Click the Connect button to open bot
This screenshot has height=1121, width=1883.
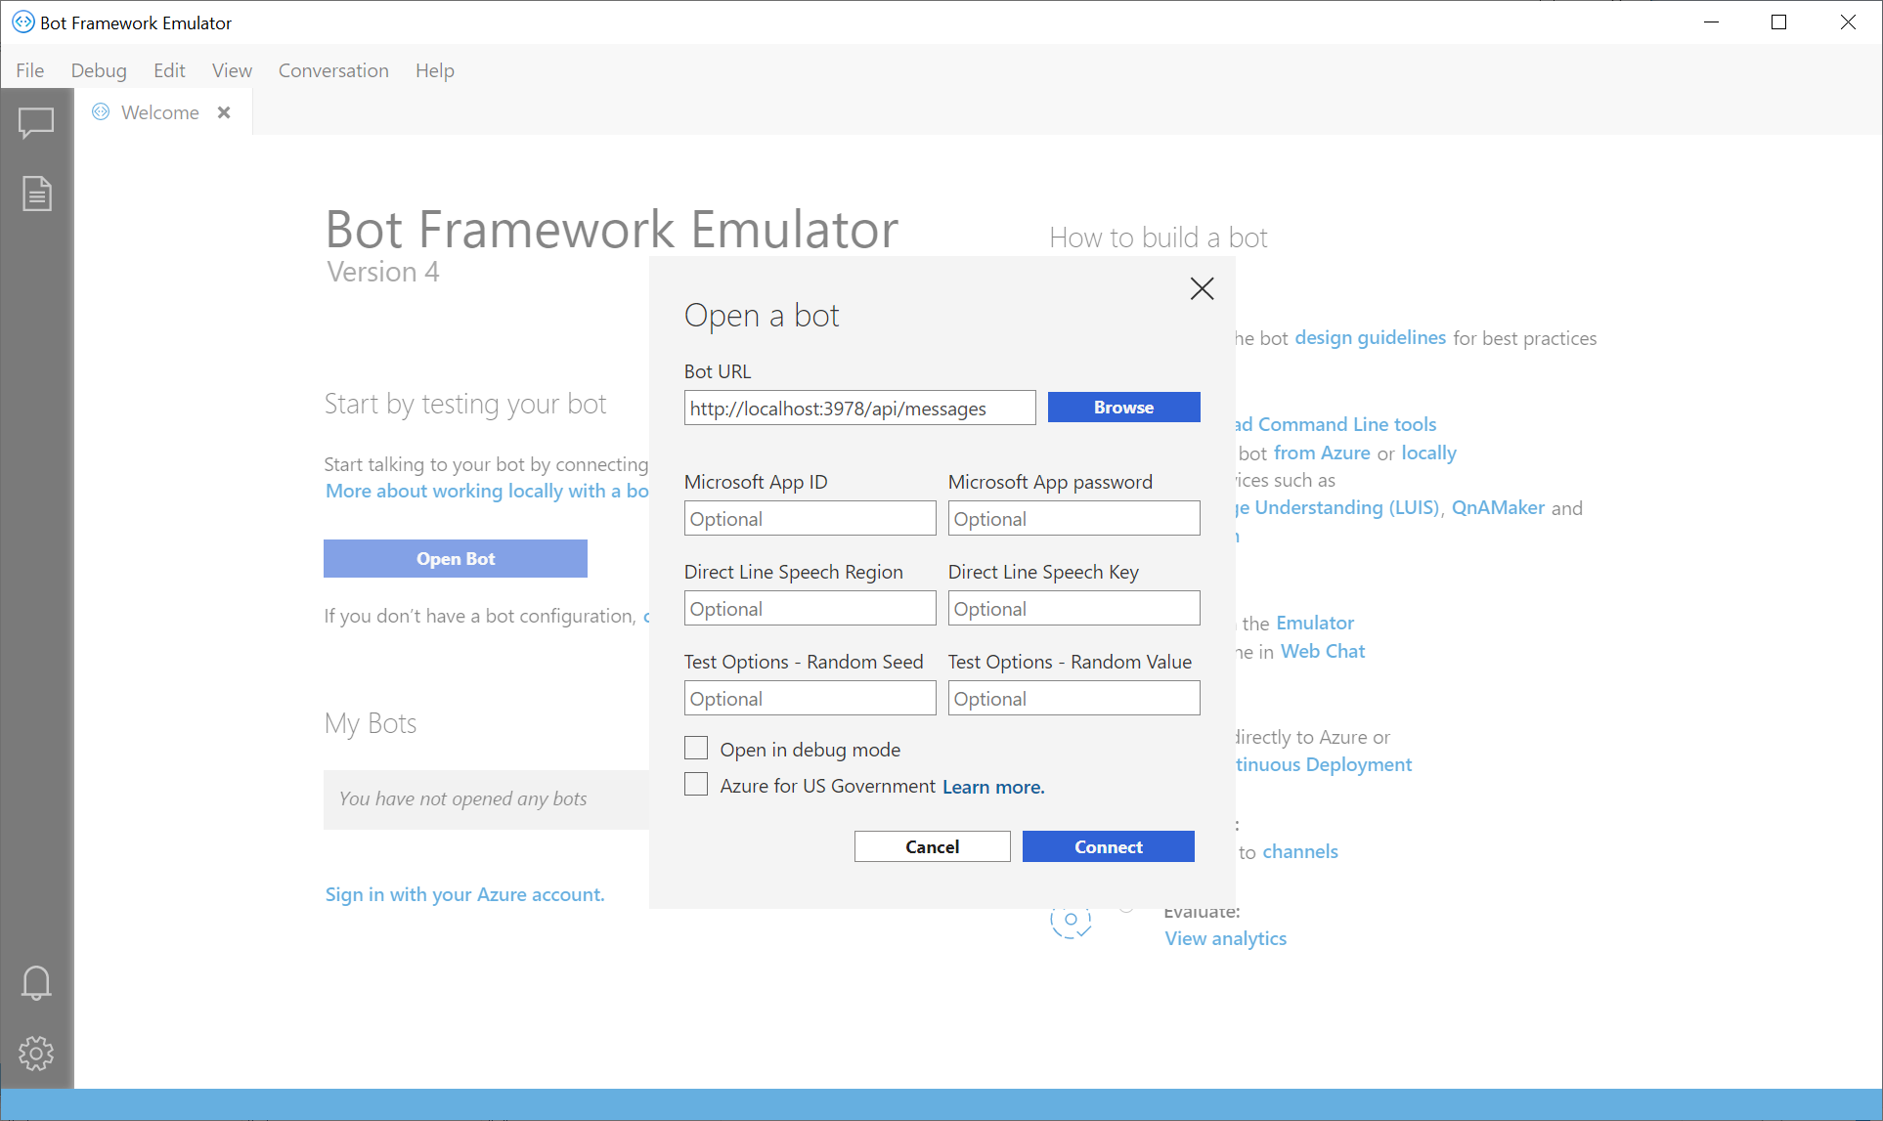(x=1107, y=846)
